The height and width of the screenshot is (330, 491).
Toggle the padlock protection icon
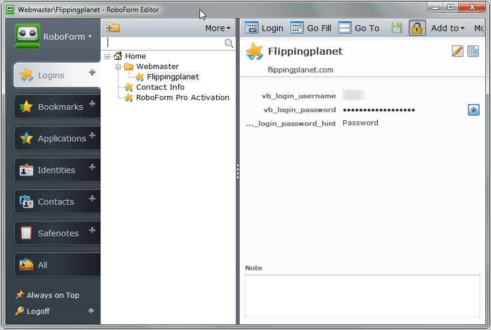click(x=417, y=28)
